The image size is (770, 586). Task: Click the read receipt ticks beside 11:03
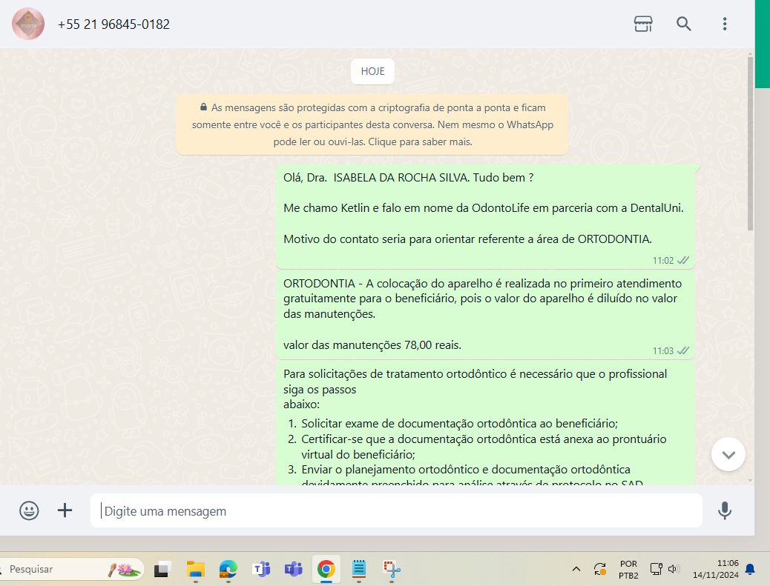coord(683,350)
